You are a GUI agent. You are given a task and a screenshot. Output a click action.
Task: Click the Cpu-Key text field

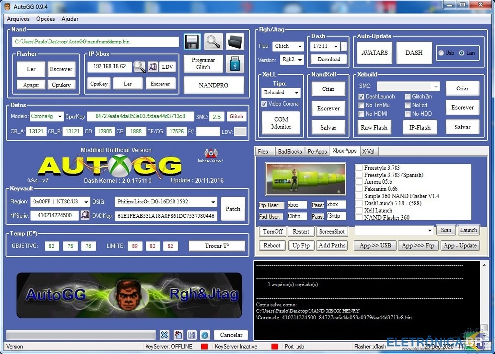140,117
